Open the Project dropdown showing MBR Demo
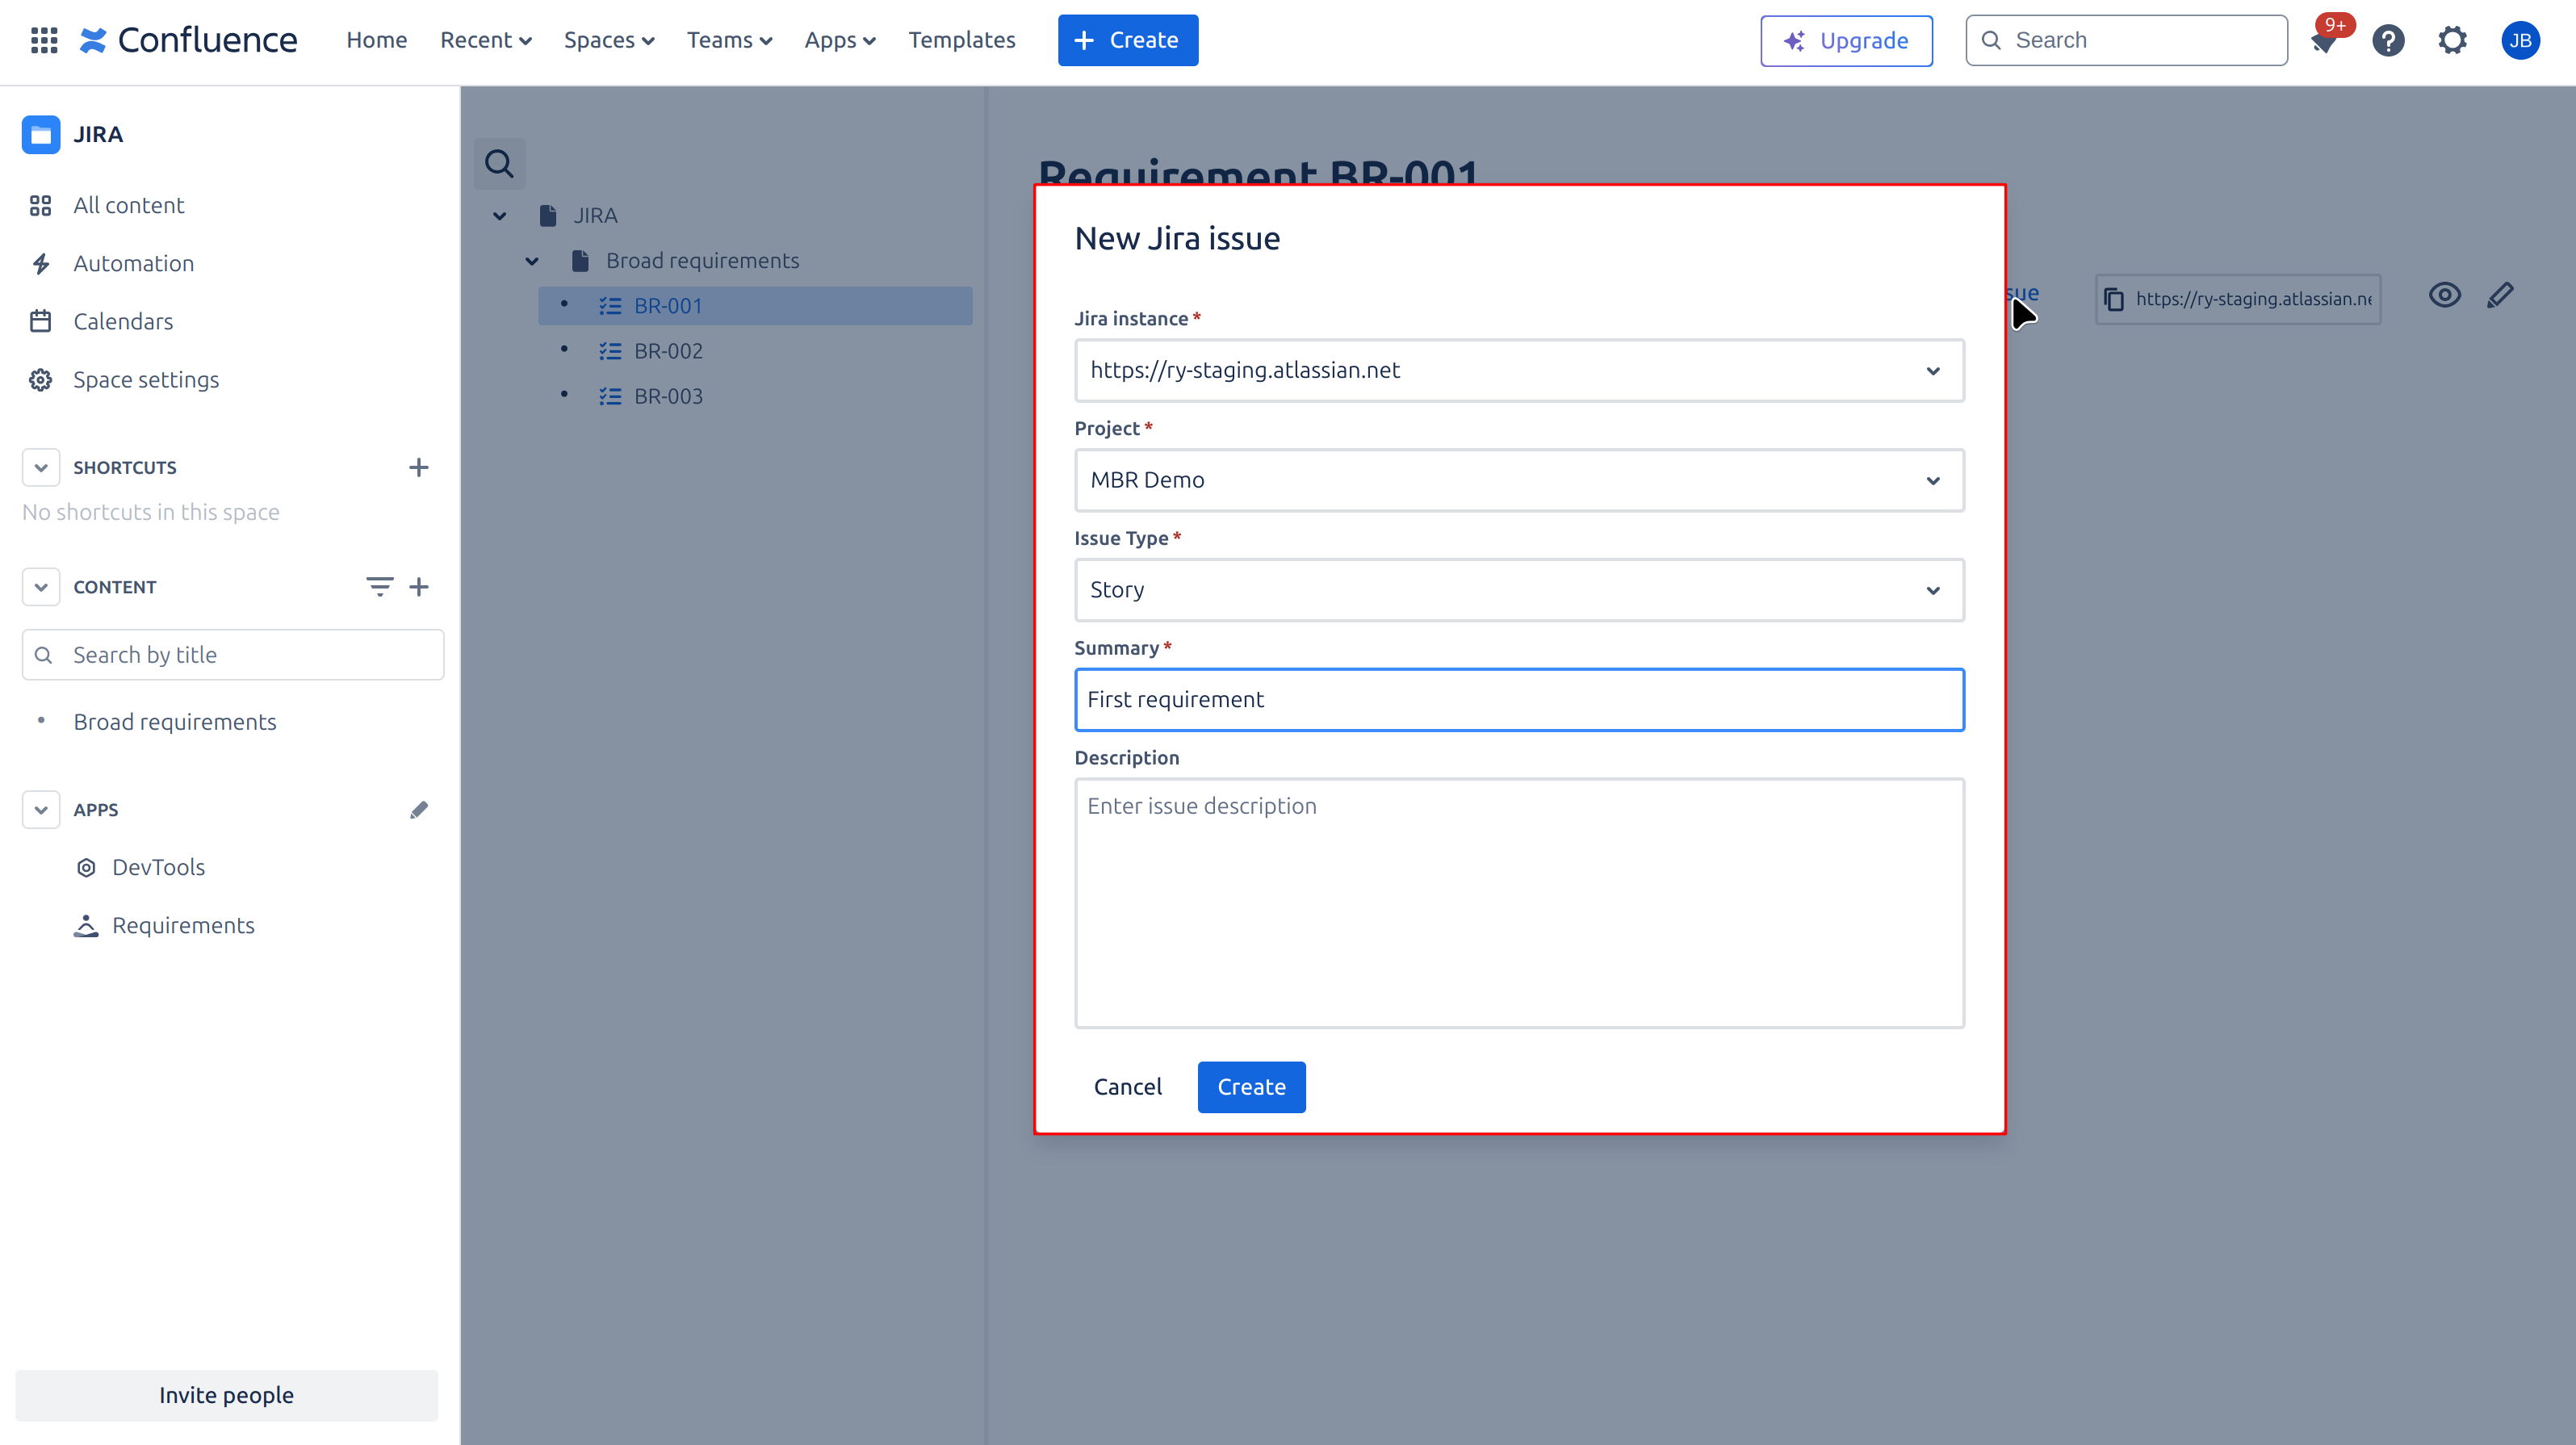 point(1519,480)
